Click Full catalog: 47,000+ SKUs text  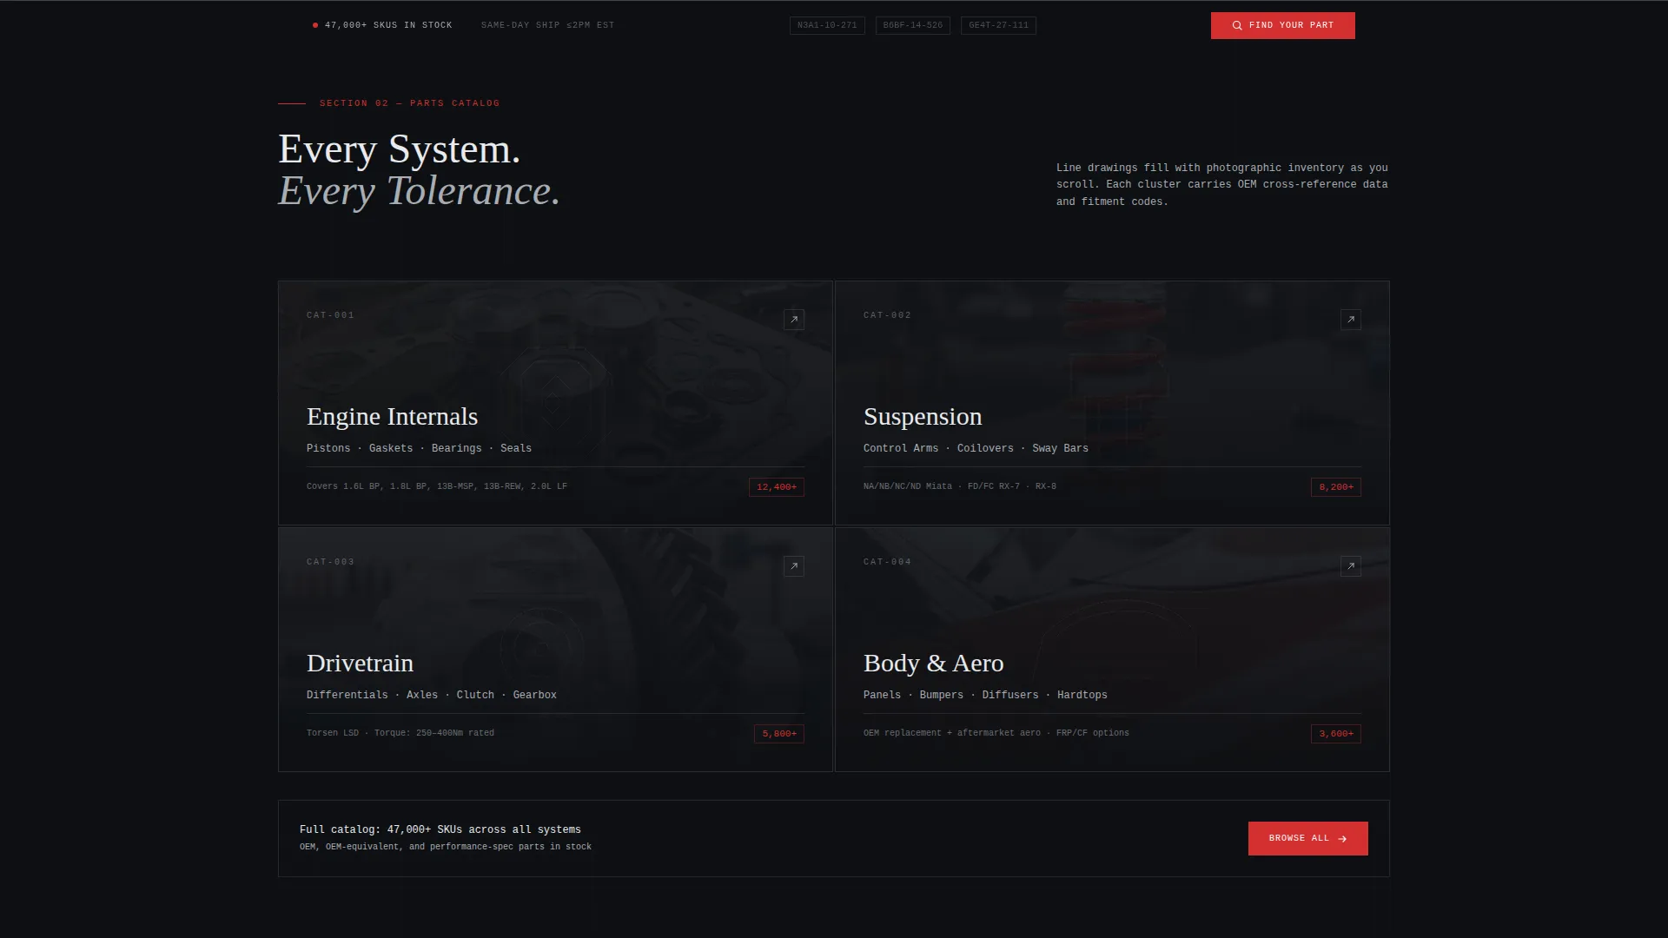tap(440, 829)
